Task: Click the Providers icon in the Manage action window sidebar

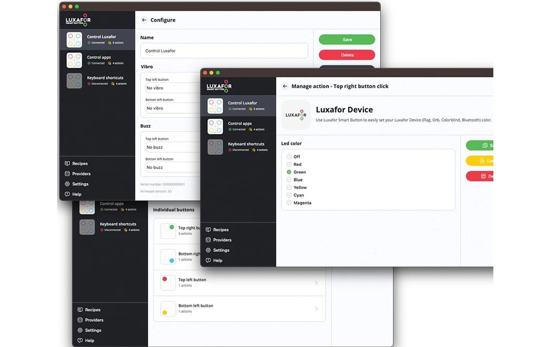Action: (208, 240)
